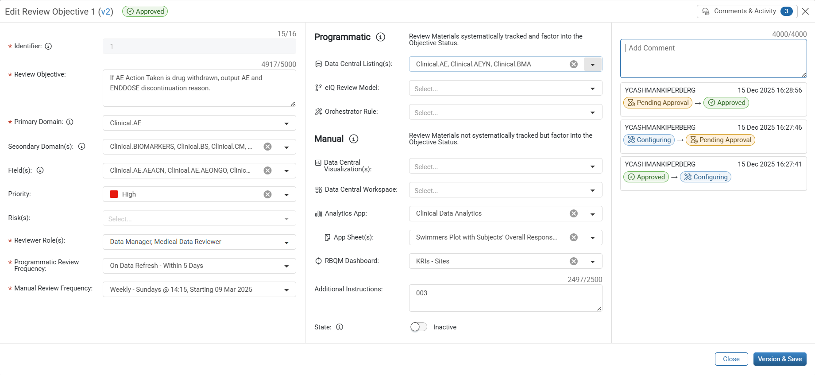Click the State info icon

coord(340,327)
